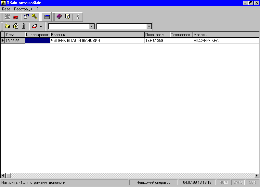Restore the Облік автомобілів window
Viewport: 260px width, 187px height.
click(x=251, y=3)
